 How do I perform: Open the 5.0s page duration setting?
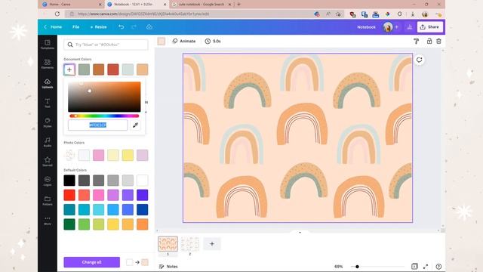point(213,41)
